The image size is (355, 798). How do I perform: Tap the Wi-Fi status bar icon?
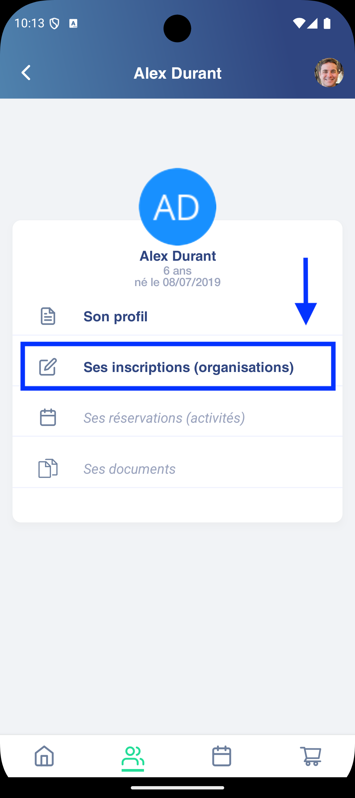(299, 23)
